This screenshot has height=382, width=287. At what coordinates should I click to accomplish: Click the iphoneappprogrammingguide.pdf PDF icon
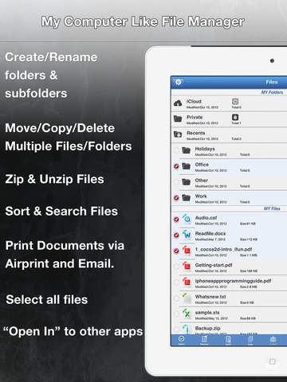187,282
